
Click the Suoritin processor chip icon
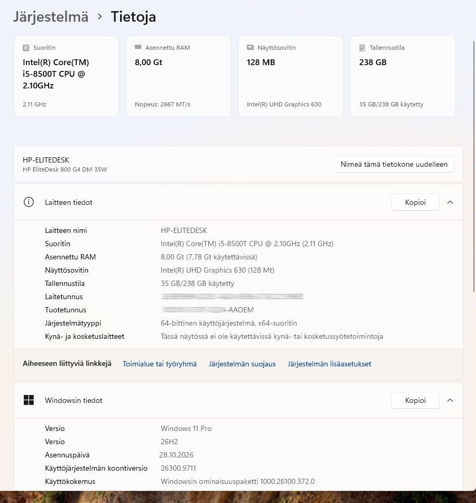click(25, 48)
